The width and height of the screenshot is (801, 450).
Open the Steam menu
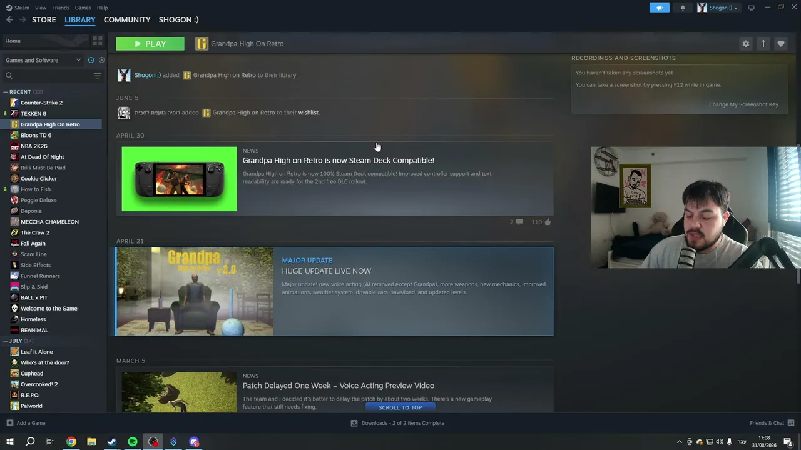[18, 7]
